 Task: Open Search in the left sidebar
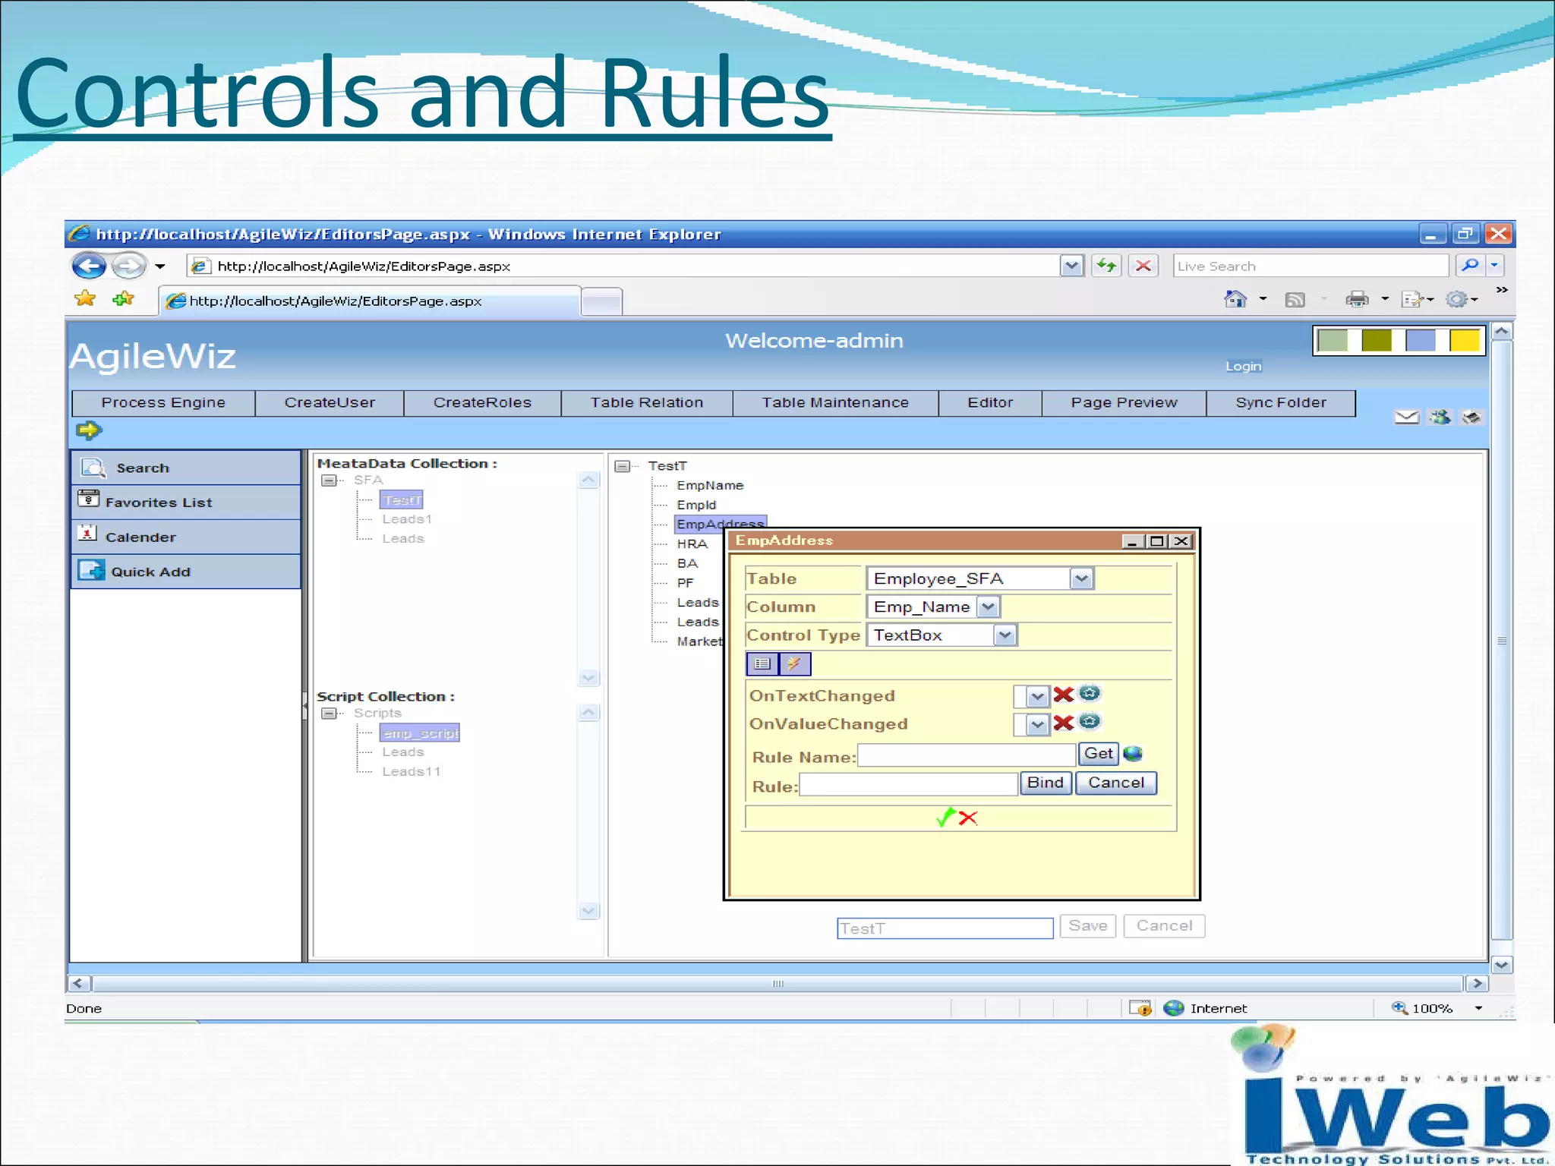(x=186, y=468)
